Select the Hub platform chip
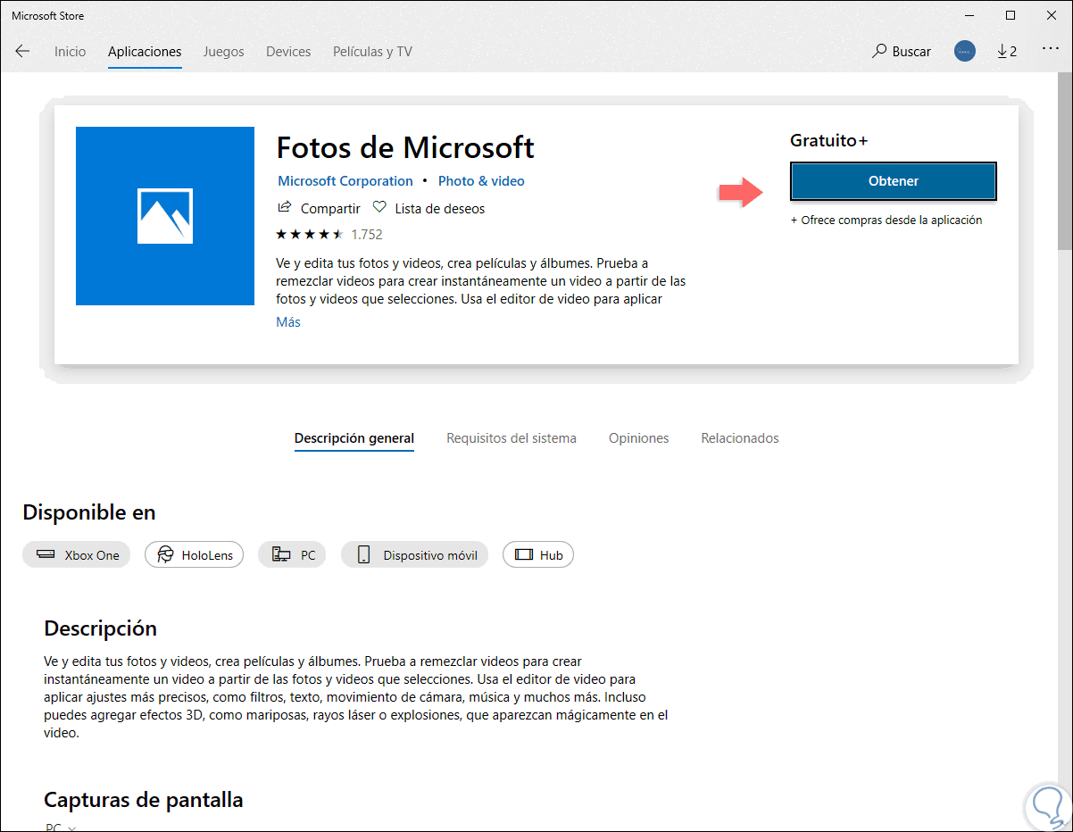Viewport: 1073px width, 832px height. pyautogui.click(x=538, y=555)
